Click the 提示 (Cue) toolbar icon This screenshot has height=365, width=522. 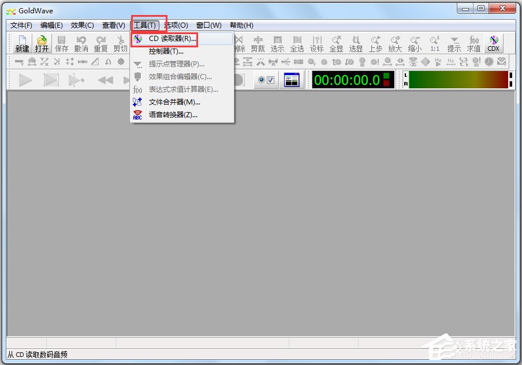pos(454,44)
